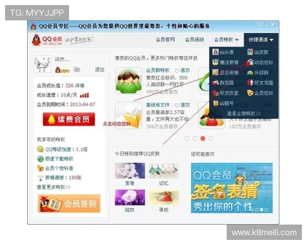Select 魔法表情 icon in dropdown
This screenshot has width=307, height=245.
click(215, 62)
